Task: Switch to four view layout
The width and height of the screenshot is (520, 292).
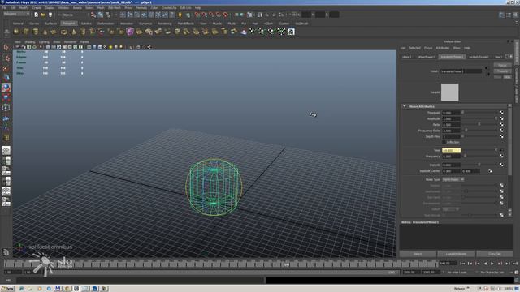Action: click(6, 161)
